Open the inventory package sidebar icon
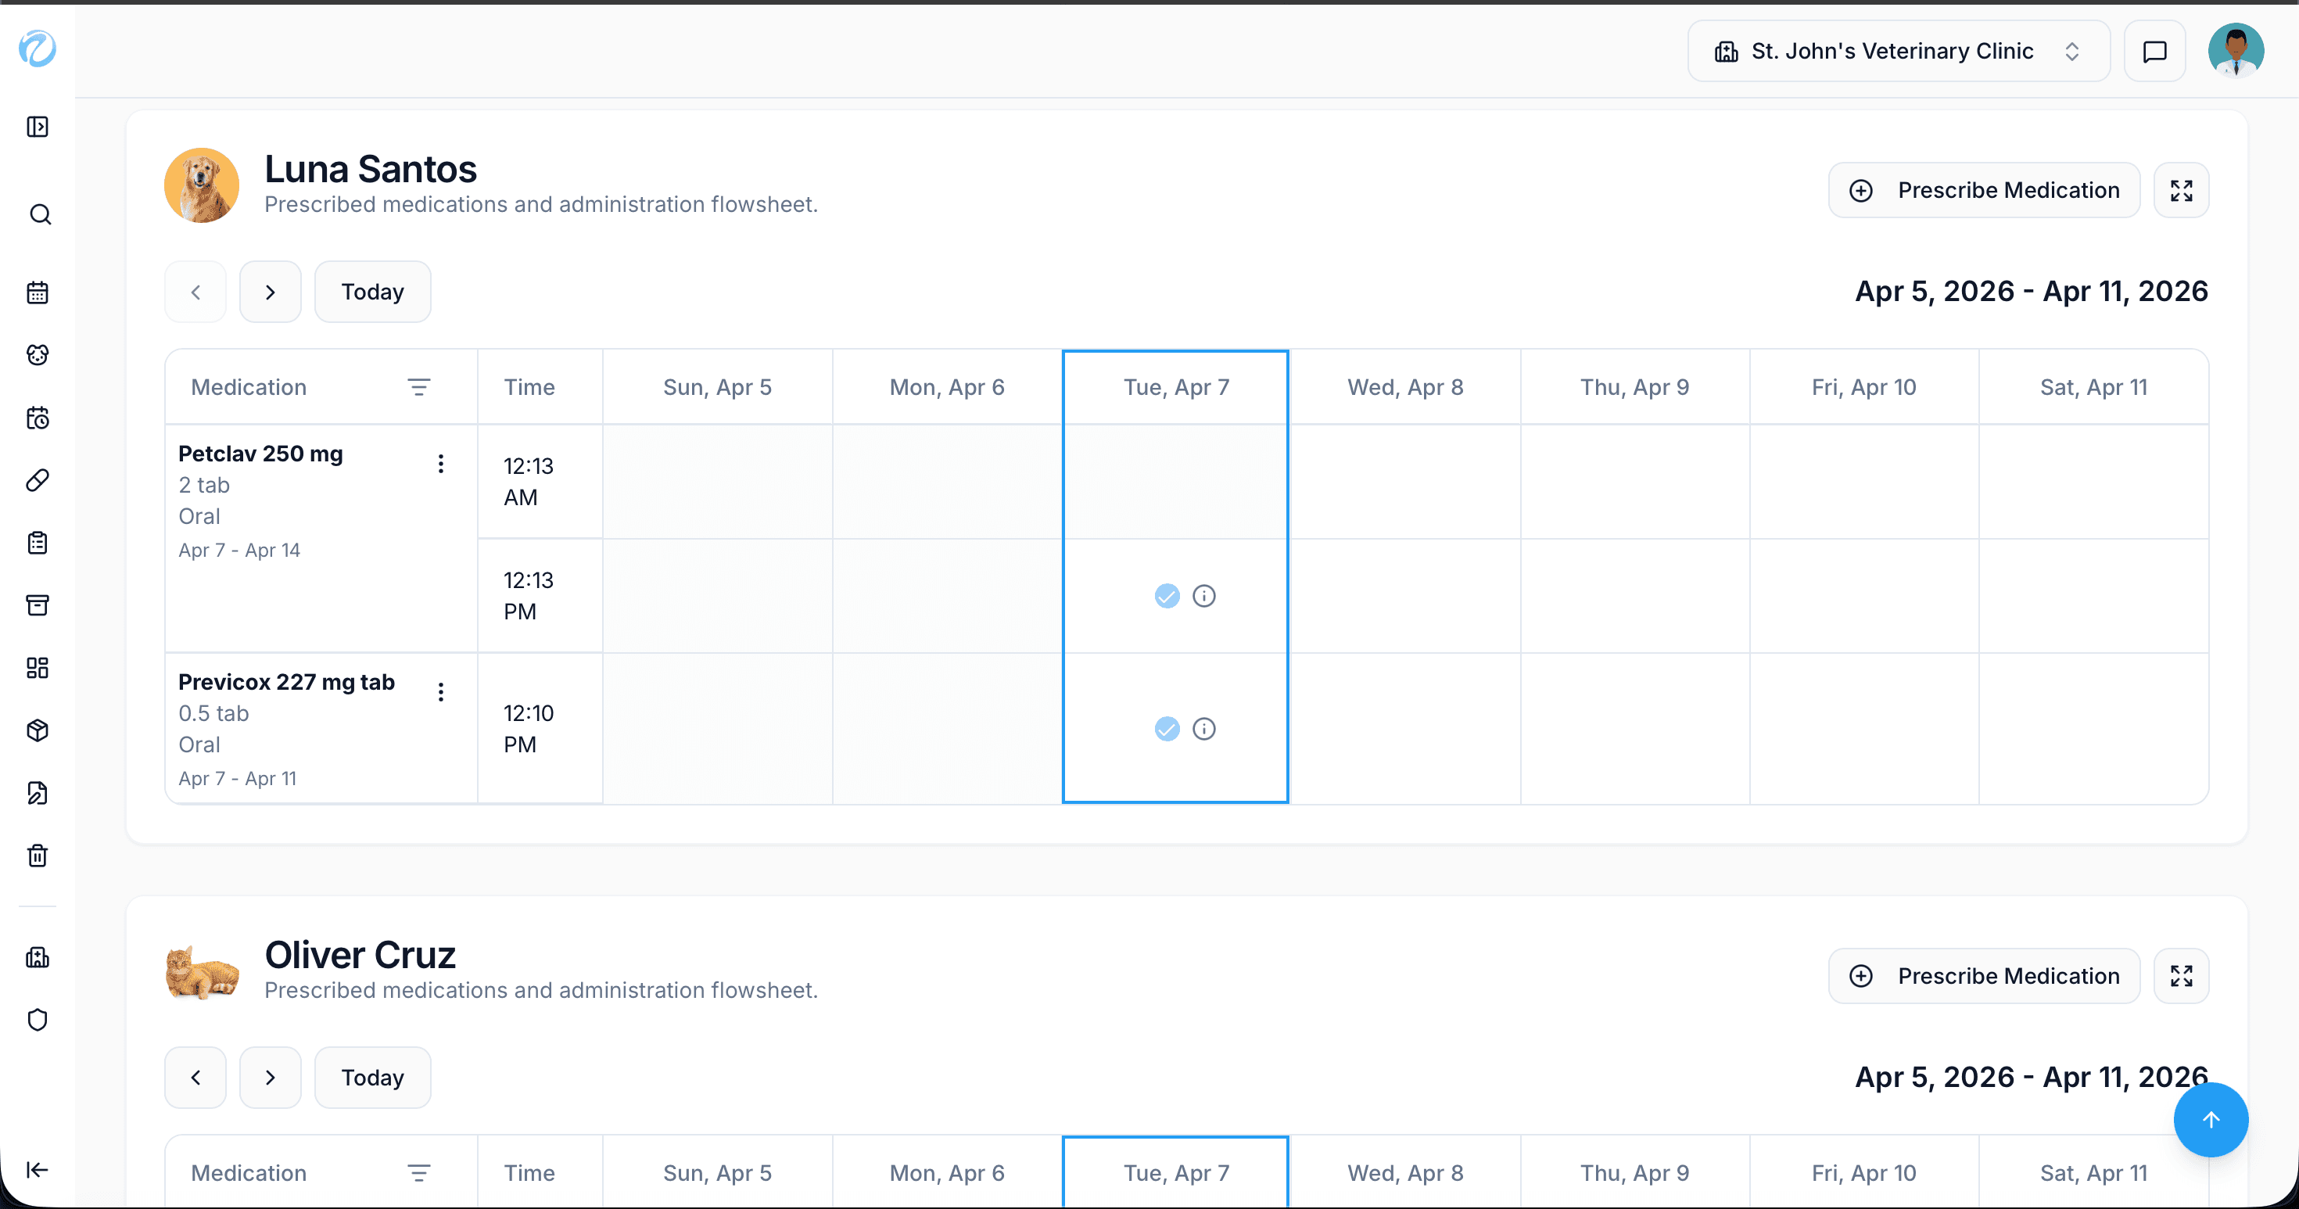 point(38,730)
